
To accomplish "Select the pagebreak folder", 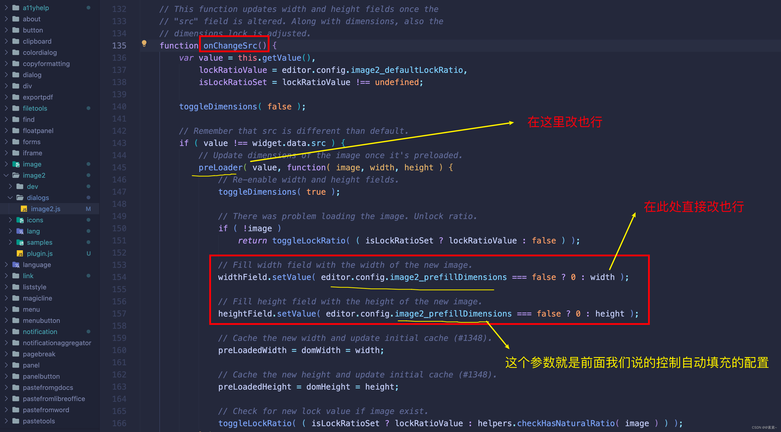I will point(39,354).
